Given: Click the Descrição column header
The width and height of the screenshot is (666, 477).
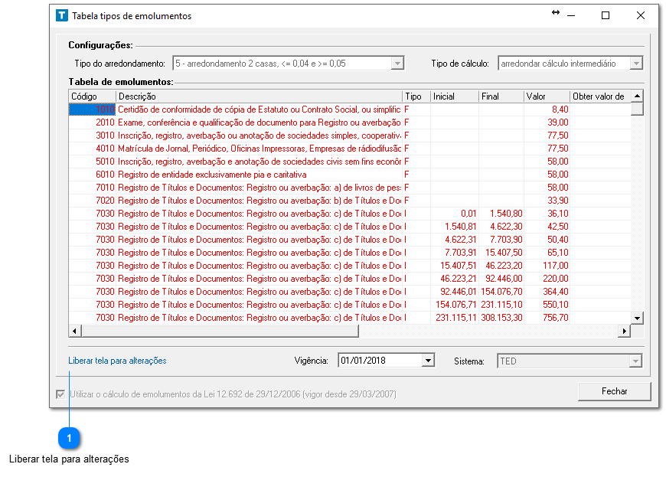Looking at the screenshot, I should click(x=259, y=96).
